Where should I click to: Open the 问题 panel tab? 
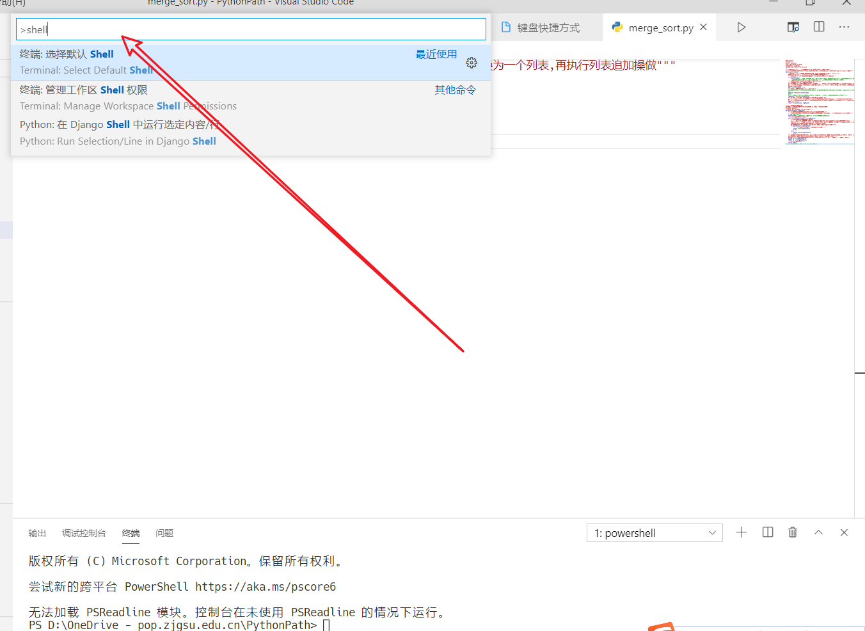(164, 533)
